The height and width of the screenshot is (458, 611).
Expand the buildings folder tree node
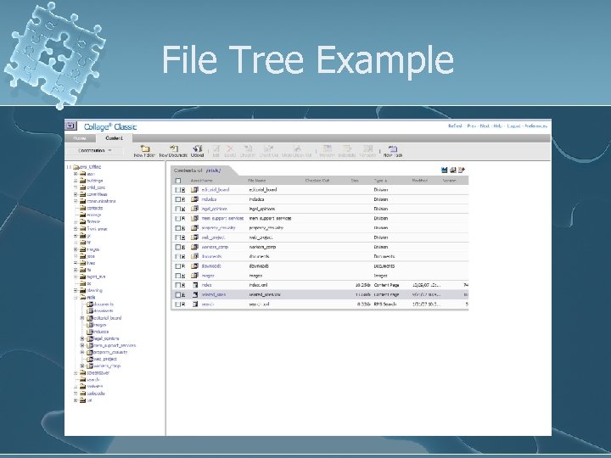76,181
